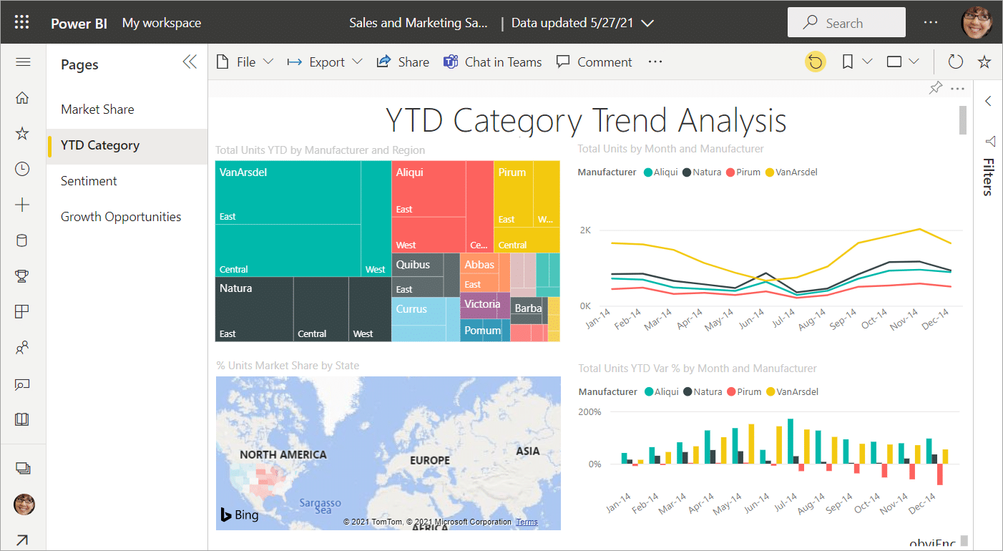Click Create plus icon in the sidebar
1003x551 pixels.
coord(22,204)
